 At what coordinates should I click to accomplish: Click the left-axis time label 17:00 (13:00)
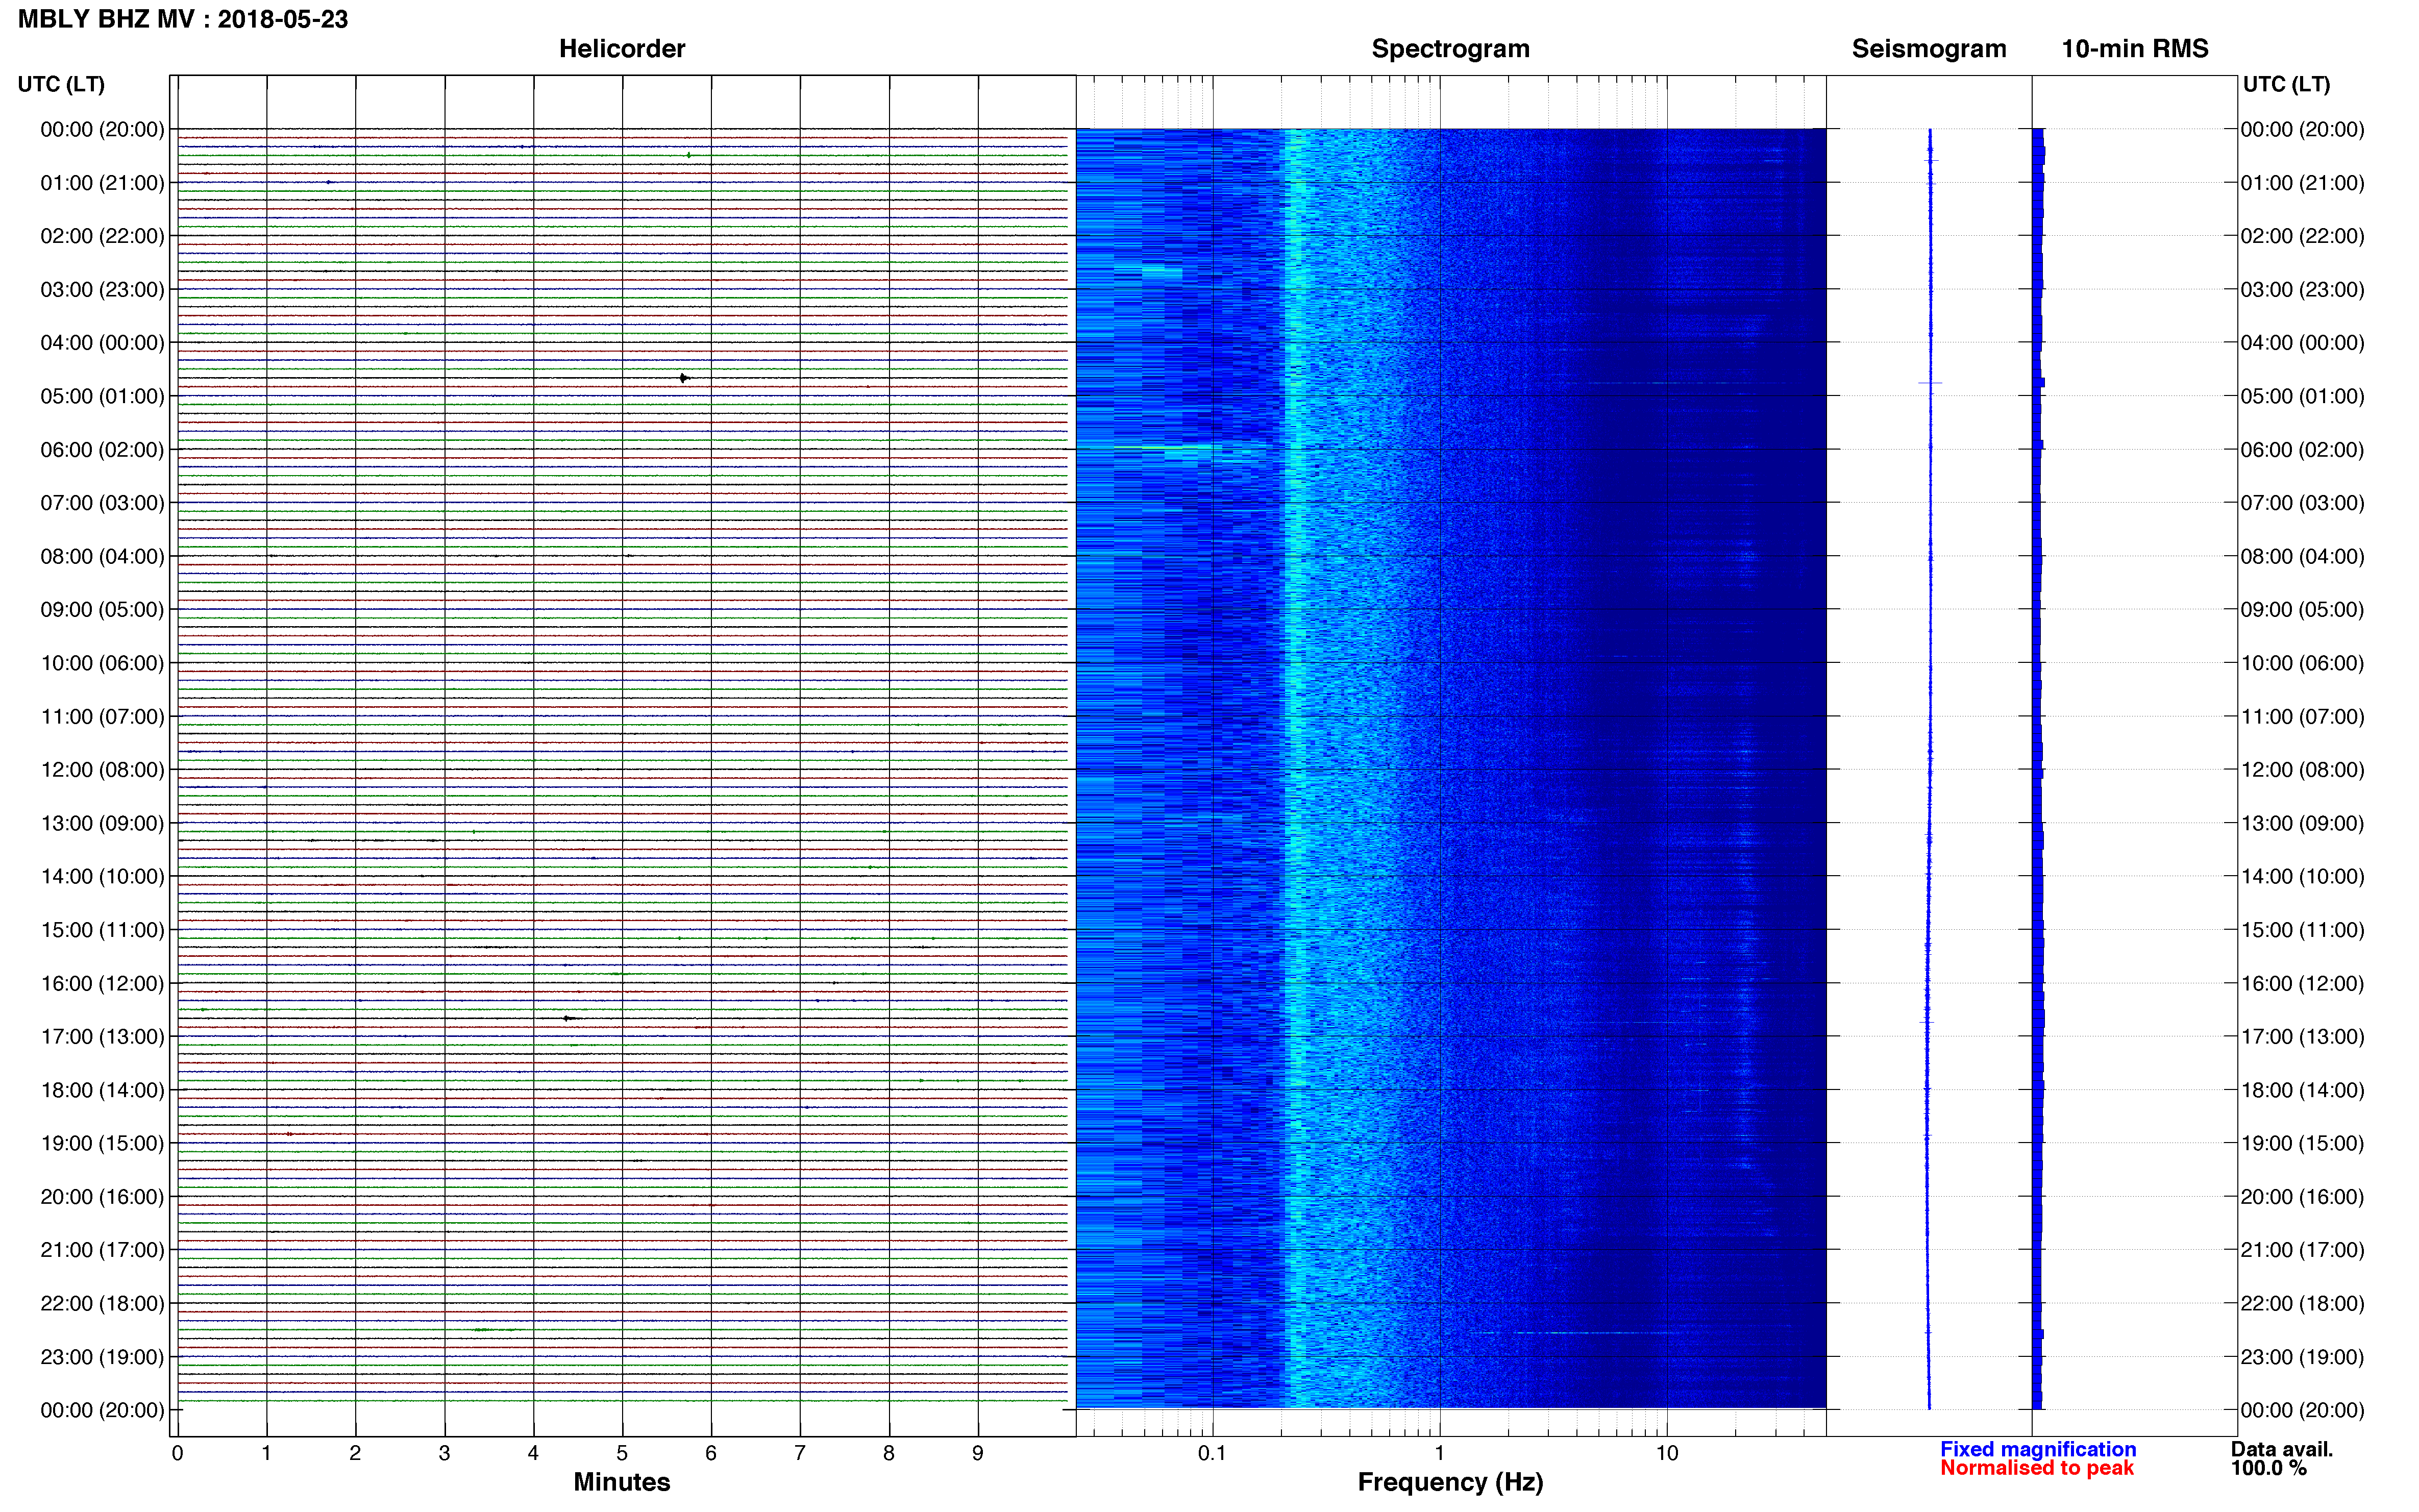pyautogui.click(x=102, y=1037)
